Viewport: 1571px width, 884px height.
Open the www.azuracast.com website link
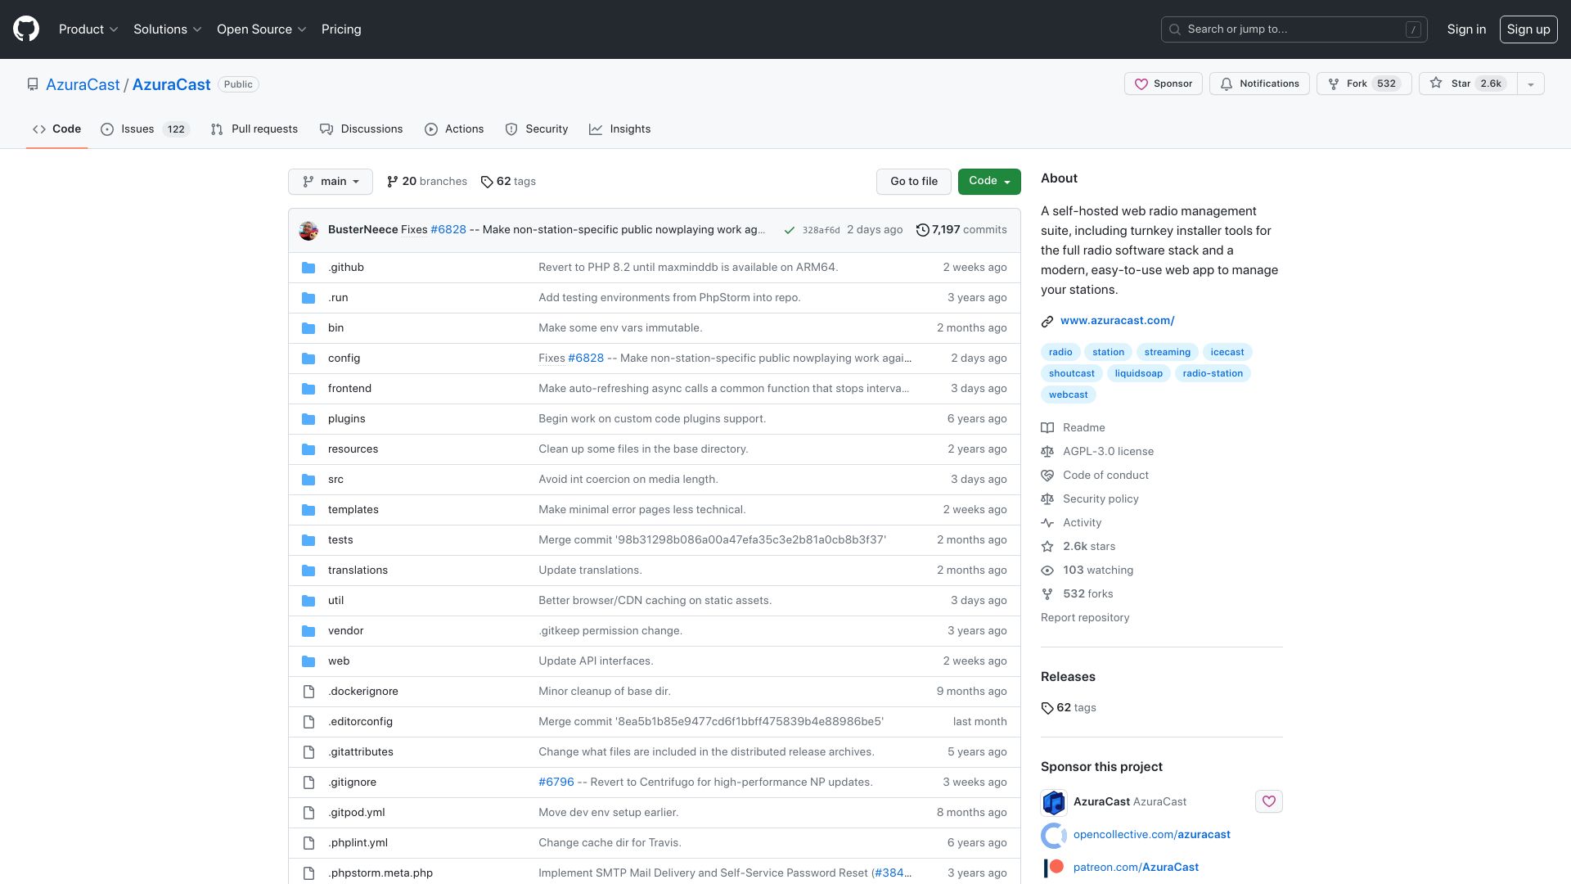click(x=1117, y=321)
